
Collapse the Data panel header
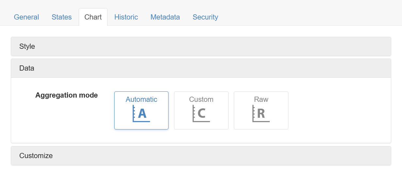pyautogui.click(x=201, y=68)
